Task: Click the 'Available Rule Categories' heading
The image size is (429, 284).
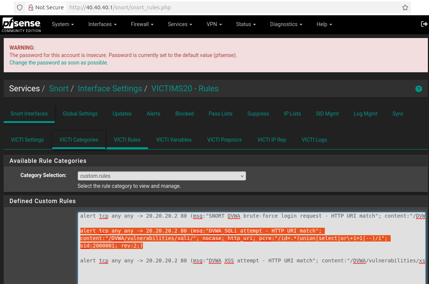Action: (48, 161)
